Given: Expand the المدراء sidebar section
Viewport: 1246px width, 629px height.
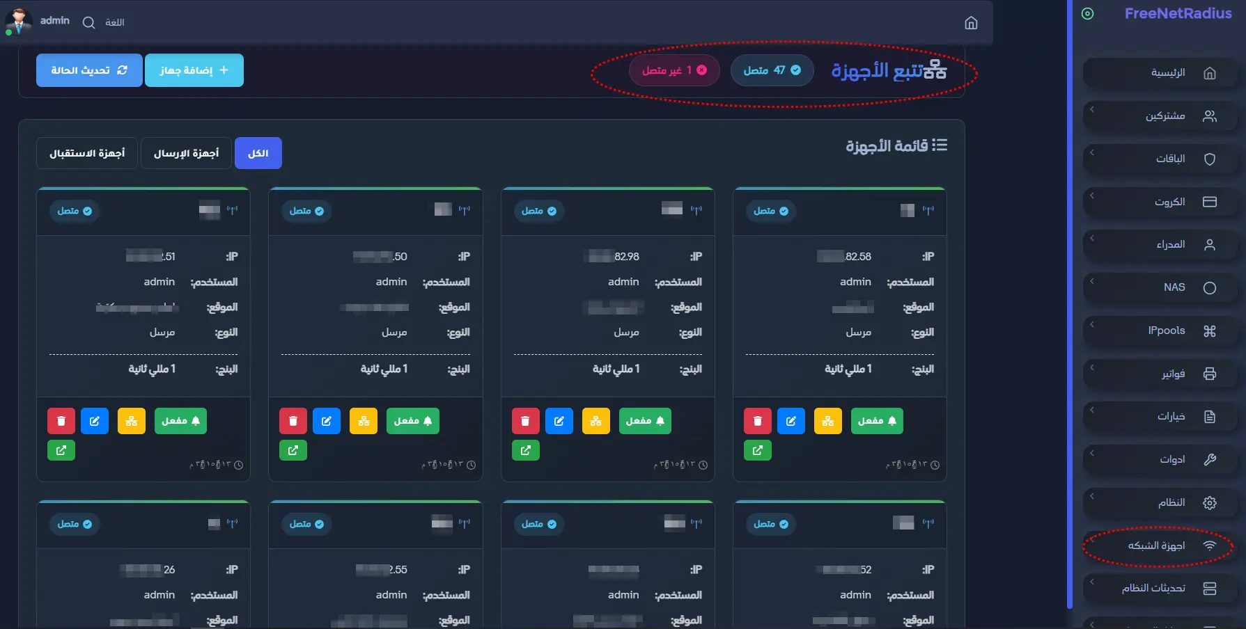Looking at the screenshot, I should (x=1160, y=244).
